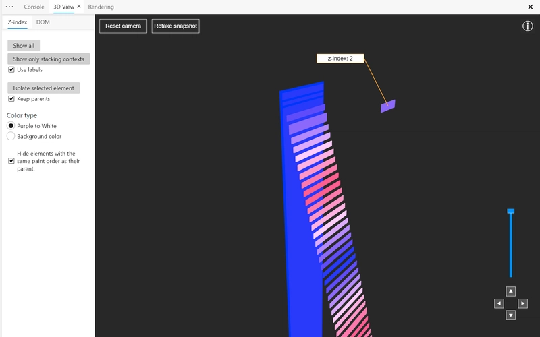Viewport: 540px width, 337px height.
Task: Close the drawer panel
Action: pos(530,7)
